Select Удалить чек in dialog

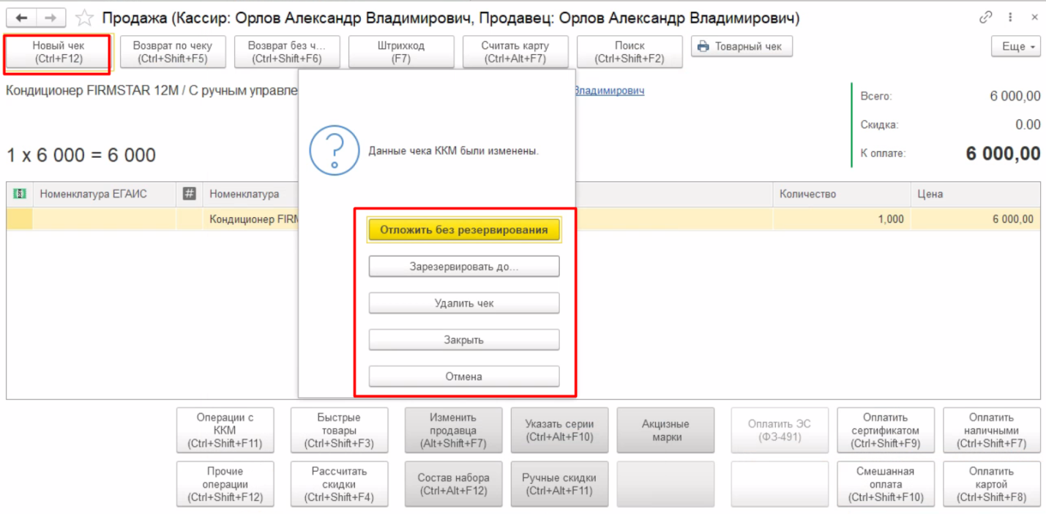coord(463,303)
